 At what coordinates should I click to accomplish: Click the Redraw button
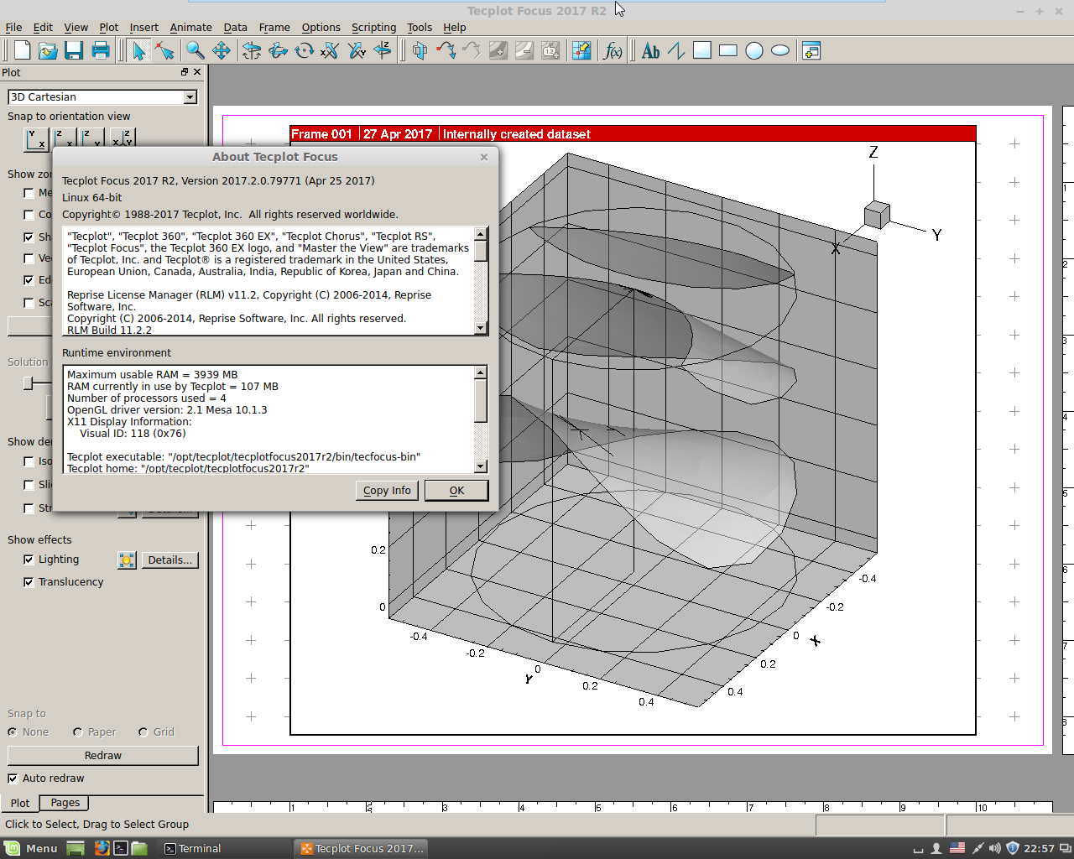click(x=102, y=756)
